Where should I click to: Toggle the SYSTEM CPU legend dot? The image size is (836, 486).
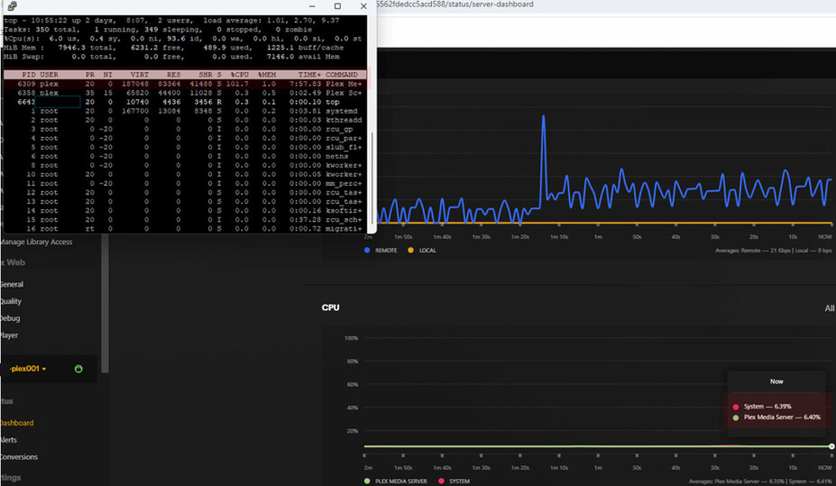click(x=441, y=481)
